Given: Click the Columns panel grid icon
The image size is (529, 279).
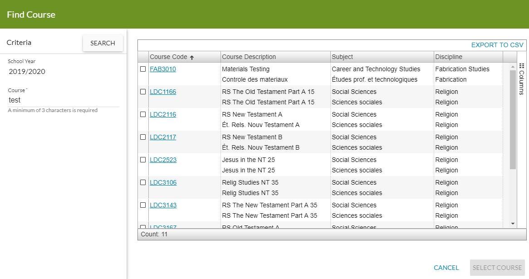Looking at the screenshot, I should [521, 66].
